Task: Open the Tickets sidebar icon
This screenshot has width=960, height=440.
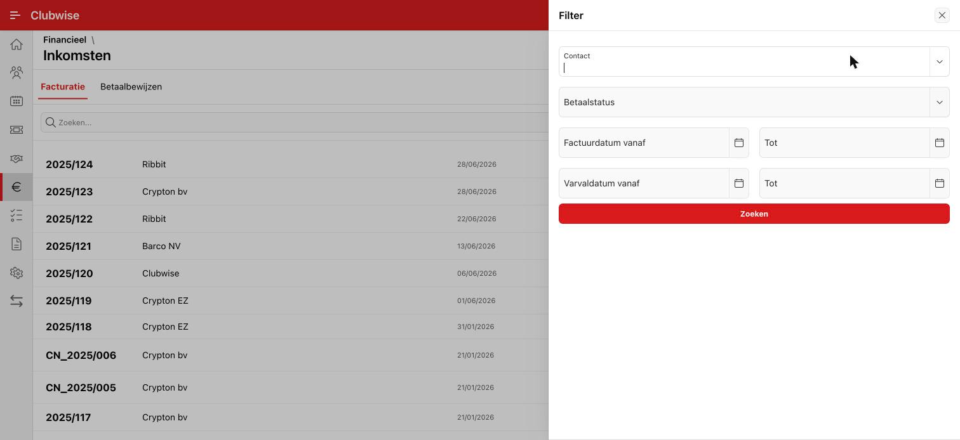Action: (x=17, y=130)
